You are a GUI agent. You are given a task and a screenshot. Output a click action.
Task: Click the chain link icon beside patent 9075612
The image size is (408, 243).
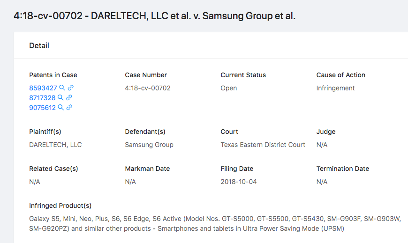pyautogui.click(x=69, y=108)
